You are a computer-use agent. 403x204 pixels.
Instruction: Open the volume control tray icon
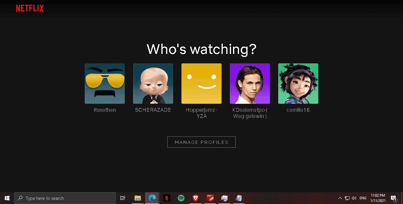click(x=354, y=198)
